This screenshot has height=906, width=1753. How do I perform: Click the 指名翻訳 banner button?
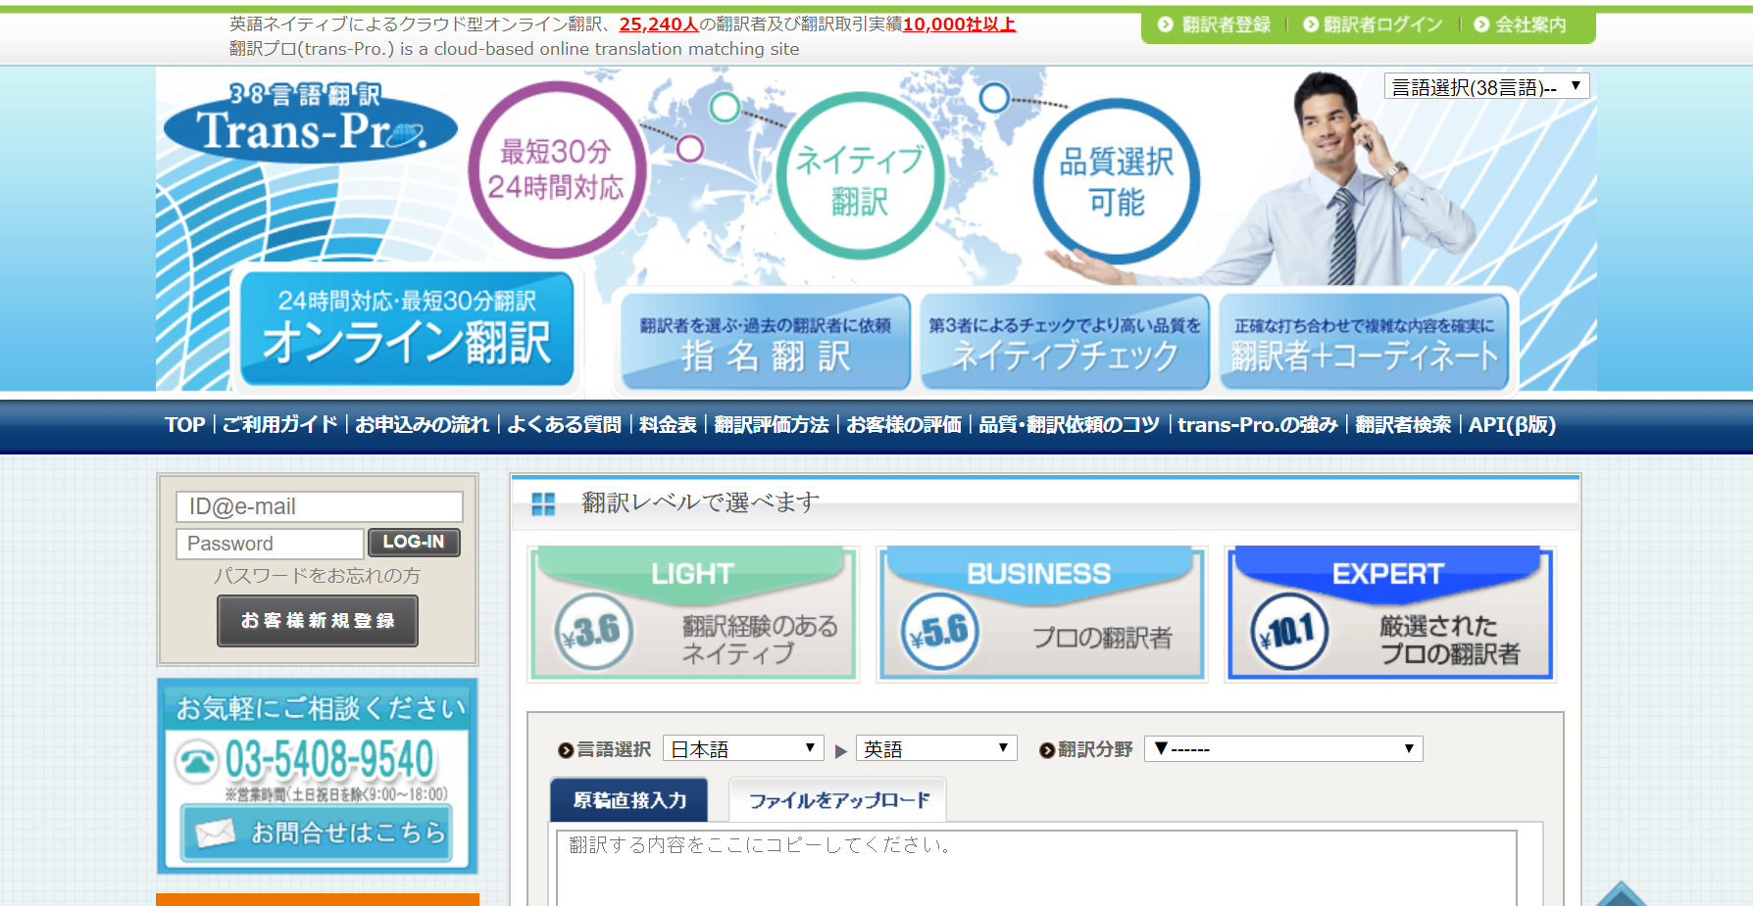click(765, 341)
